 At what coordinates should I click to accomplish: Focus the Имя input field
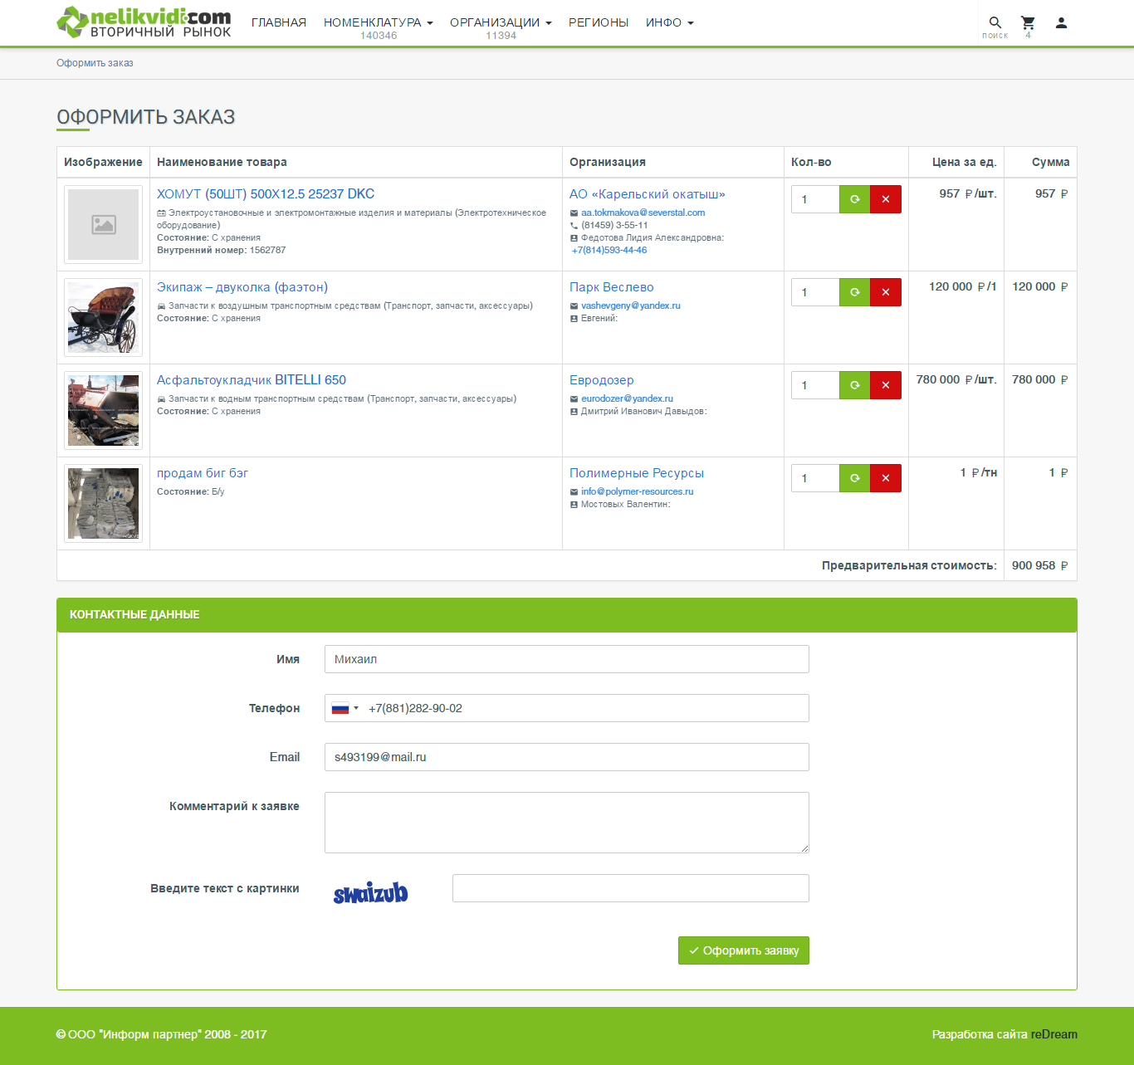[567, 659]
